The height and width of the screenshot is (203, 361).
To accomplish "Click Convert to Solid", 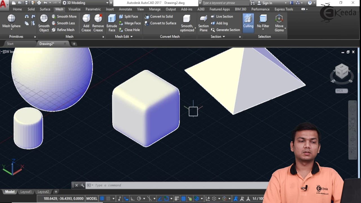I will 159,16.
